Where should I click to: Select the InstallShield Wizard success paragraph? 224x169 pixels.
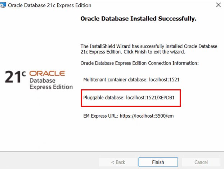149,49
